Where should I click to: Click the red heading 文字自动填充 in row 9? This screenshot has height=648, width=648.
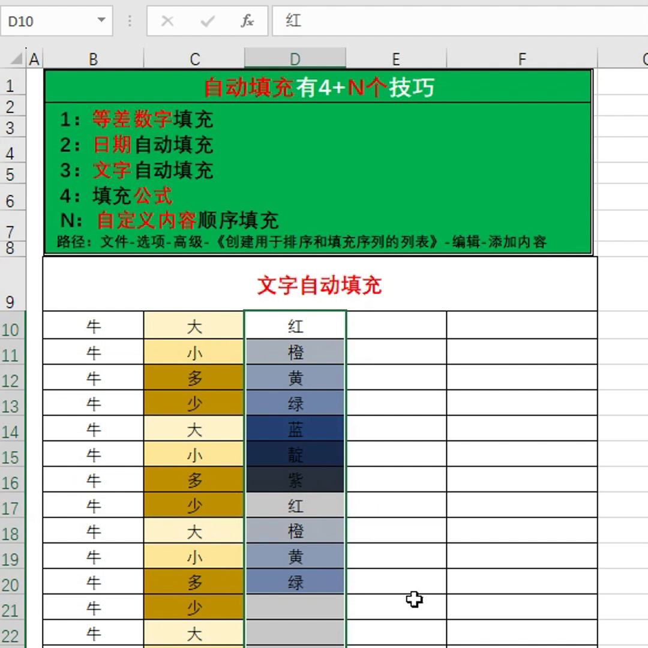(319, 286)
